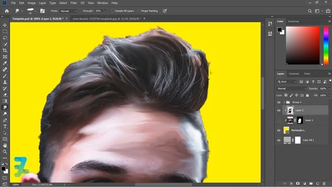Hide the Color Fill 1 layer
This screenshot has width=332, height=187.
tap(279, 140)
